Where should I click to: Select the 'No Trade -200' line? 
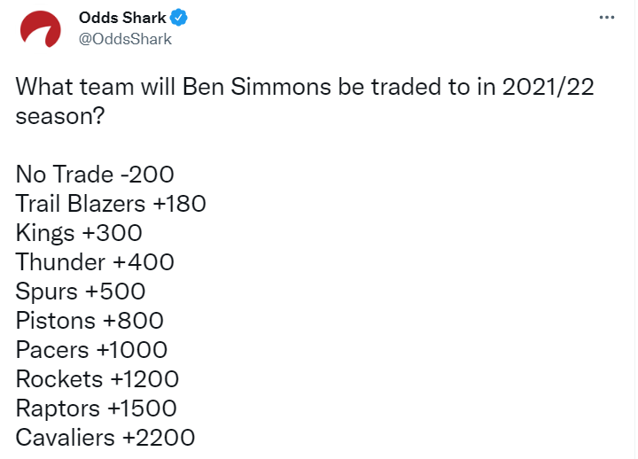tap(95, 175)
